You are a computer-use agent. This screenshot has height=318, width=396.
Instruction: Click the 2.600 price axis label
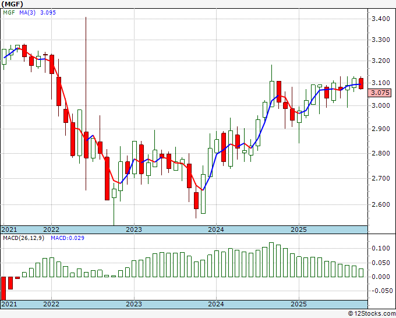pos(381,204)
